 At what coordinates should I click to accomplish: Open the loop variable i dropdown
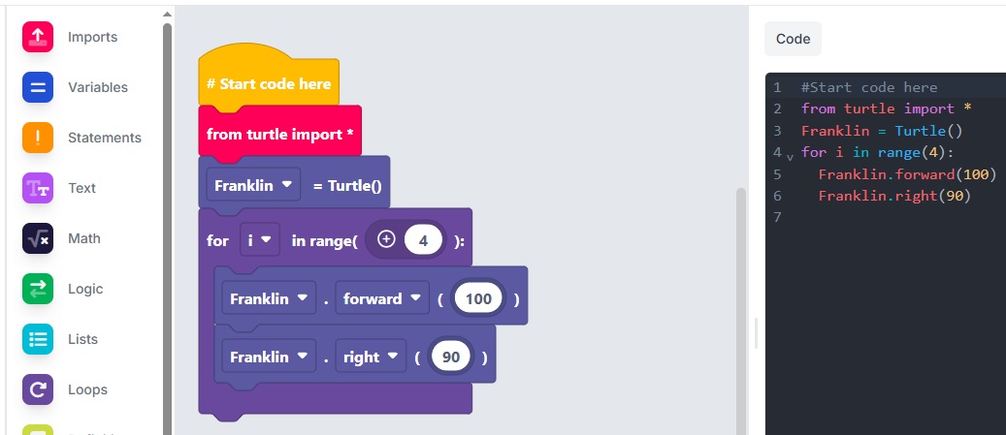pos(260,240)
